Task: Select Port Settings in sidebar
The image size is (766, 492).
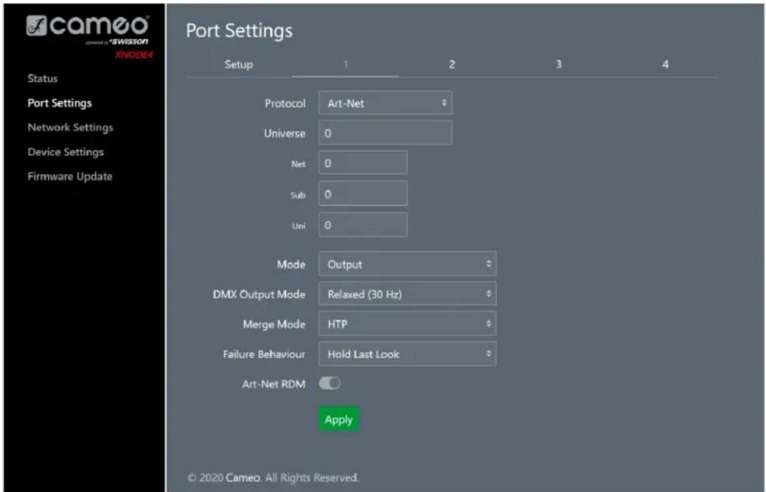Action: [x=60, y=103]
